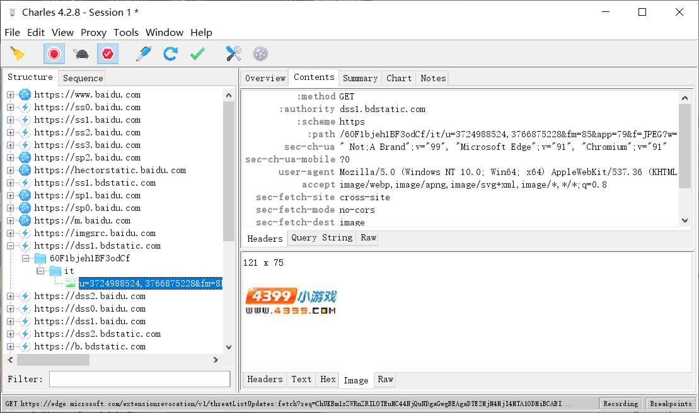Open Settings gear icon in toolbar
The width and height of the screenshot is (699, 413).
coord(260,54)
